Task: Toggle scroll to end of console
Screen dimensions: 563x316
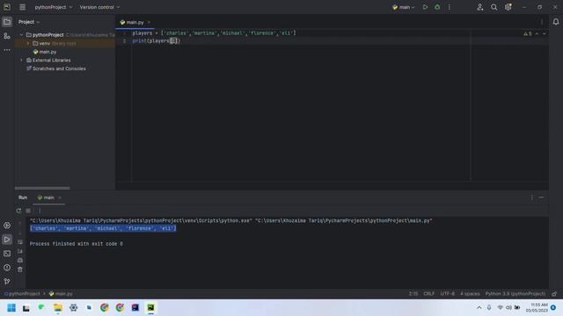Action: [20, 251]
